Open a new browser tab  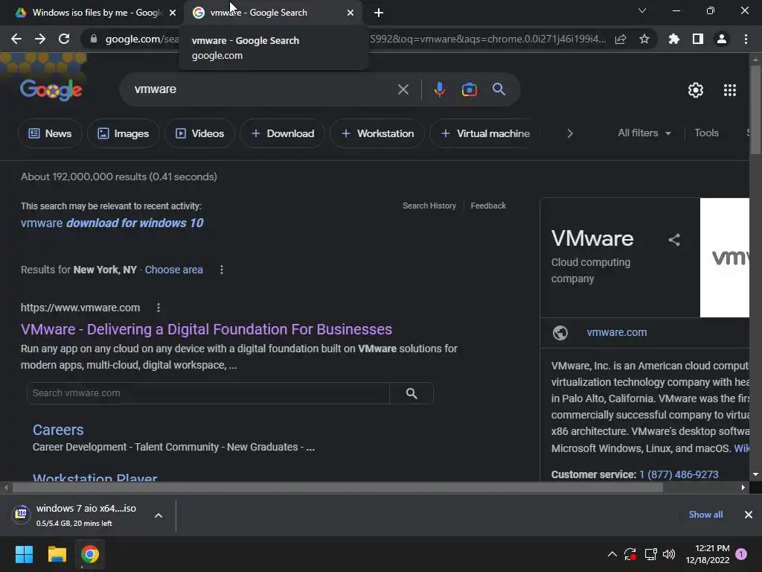379,13
